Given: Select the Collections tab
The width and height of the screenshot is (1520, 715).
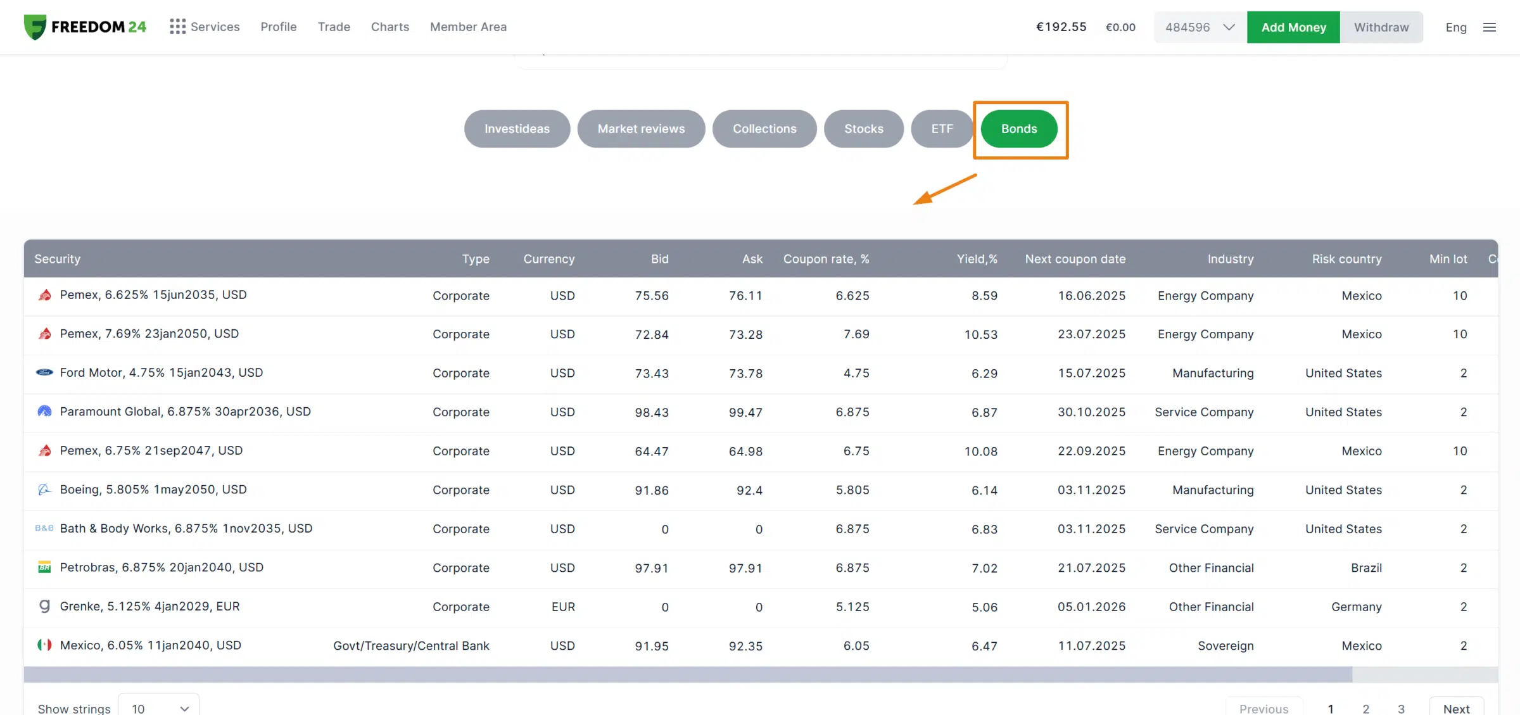Looking at the screenshot, I should (764, 129).
